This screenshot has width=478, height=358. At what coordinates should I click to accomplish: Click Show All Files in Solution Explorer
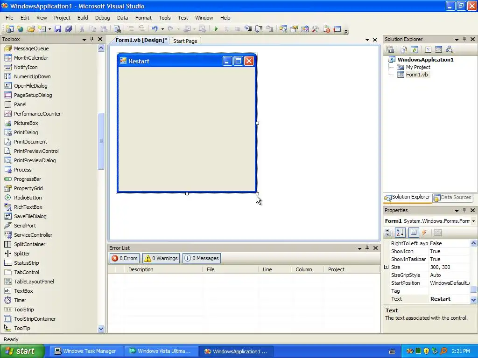pyautogui.click(x=404, y=49)
